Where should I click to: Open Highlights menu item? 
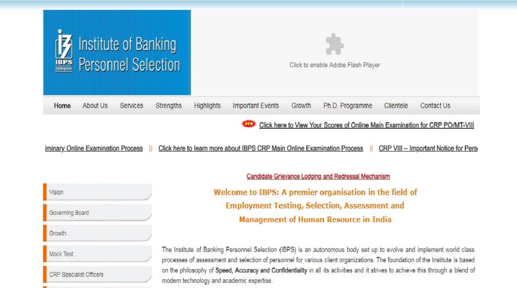(207, 105)
